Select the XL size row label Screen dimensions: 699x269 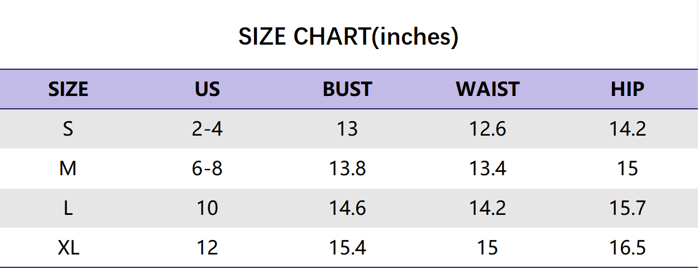click(68, 247)
